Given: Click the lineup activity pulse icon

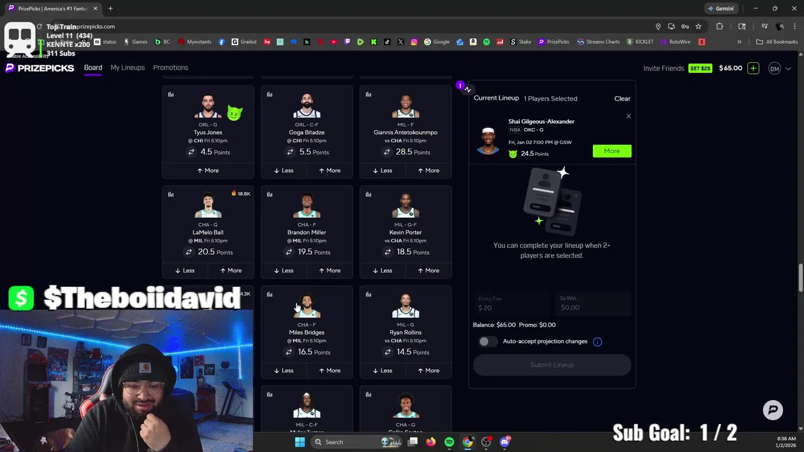Looking at the screenshot, I should coord(467,90).
